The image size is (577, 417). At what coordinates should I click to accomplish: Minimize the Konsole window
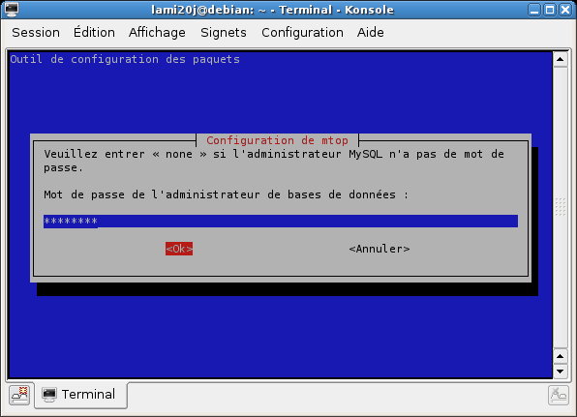pos(534,10)
